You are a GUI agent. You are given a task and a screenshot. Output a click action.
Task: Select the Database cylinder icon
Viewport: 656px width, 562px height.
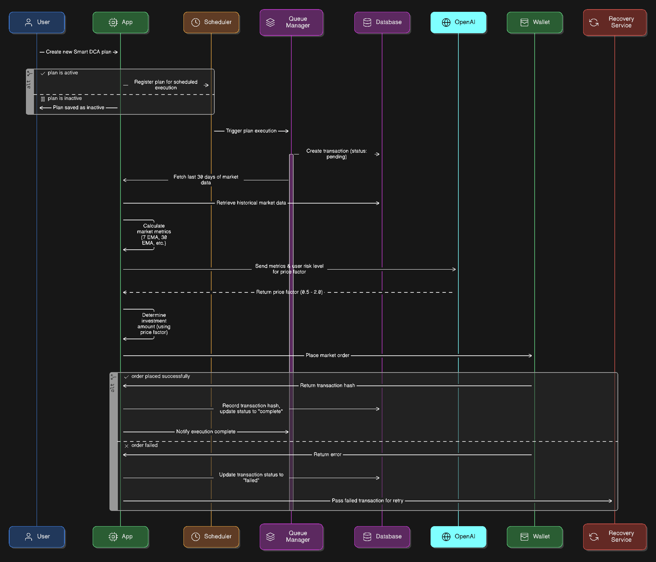pyautogui.click(x=367, y=22)
